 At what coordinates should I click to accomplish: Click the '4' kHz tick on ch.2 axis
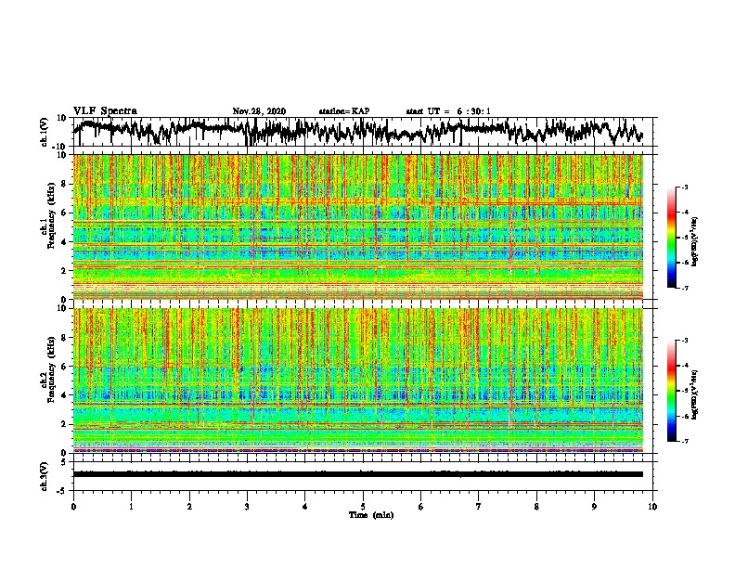coord(64,395)
